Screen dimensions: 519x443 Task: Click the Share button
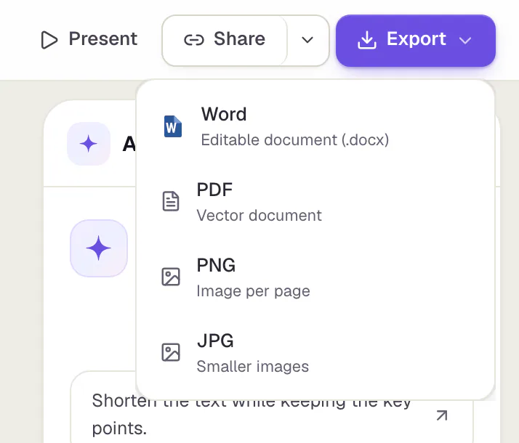[x=225, y=40]
